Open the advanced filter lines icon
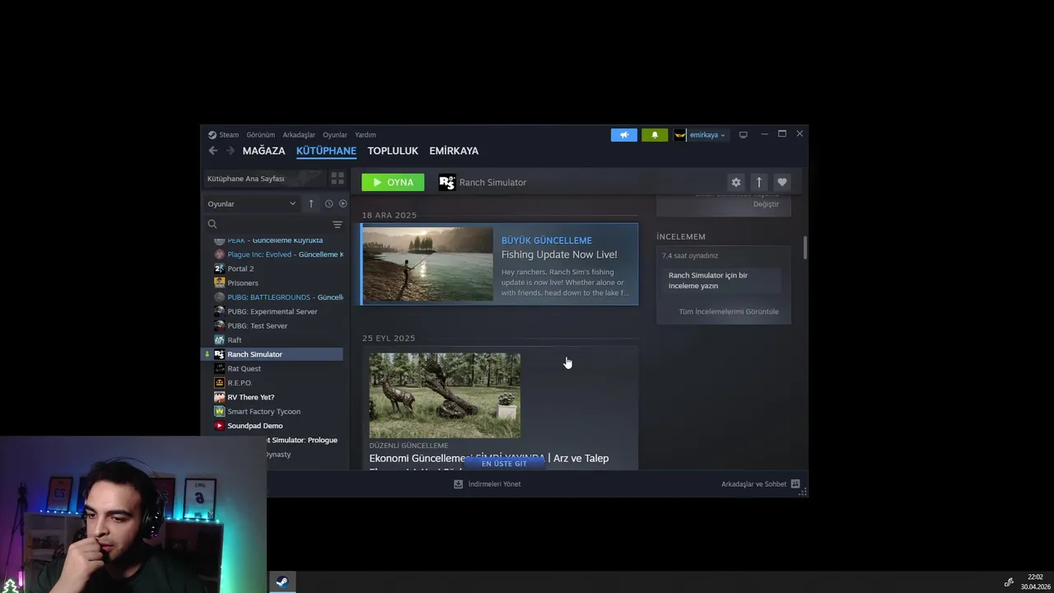This screenshot has height=593, width=1054. (337, 224)
